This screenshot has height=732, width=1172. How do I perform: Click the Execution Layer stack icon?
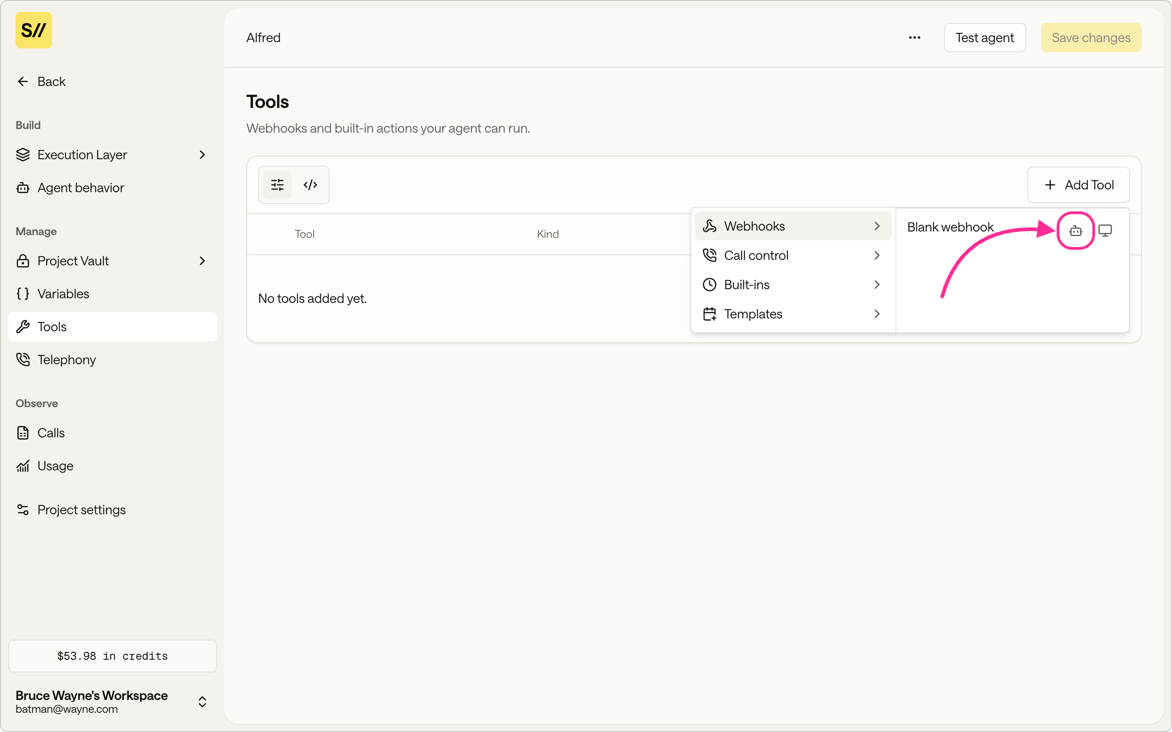[23, 155]
